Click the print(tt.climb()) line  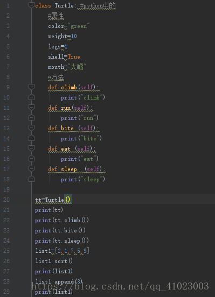tap(62, 220)
